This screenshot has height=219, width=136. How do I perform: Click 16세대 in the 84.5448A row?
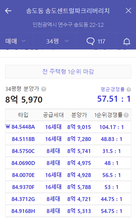coord(53,127)
